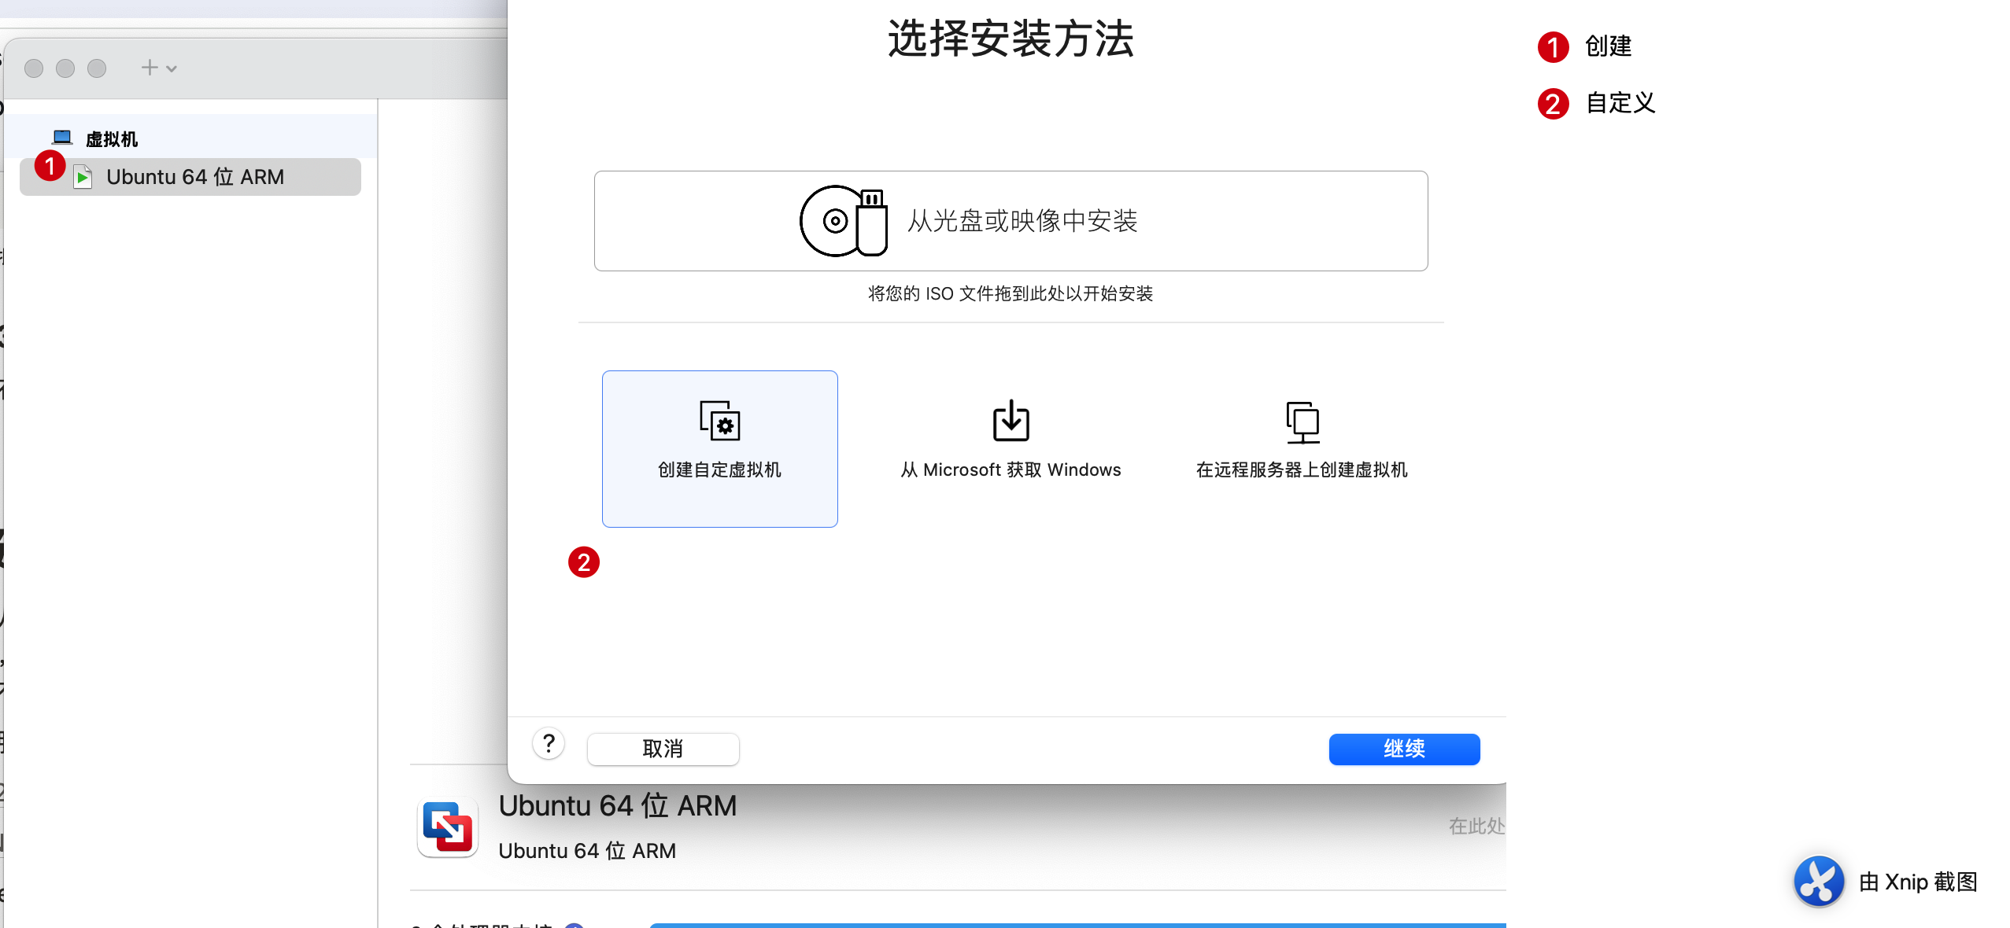
Task: Open help with the question mark button
Action: 549,743
